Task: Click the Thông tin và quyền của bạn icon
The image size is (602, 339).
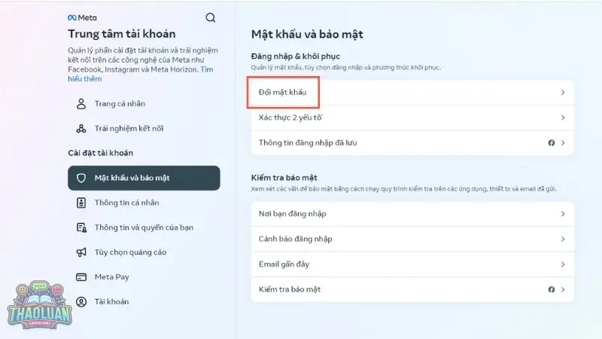Action: (81, 228)
